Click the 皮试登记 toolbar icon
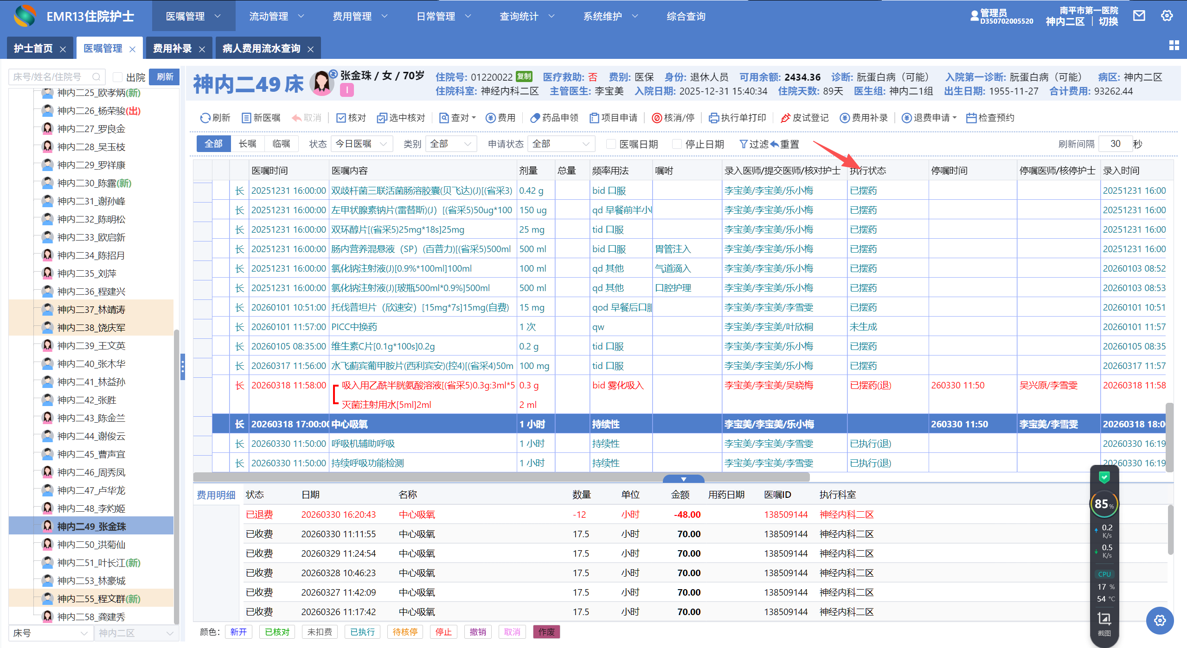The image size is (1187, 648). 785,118
